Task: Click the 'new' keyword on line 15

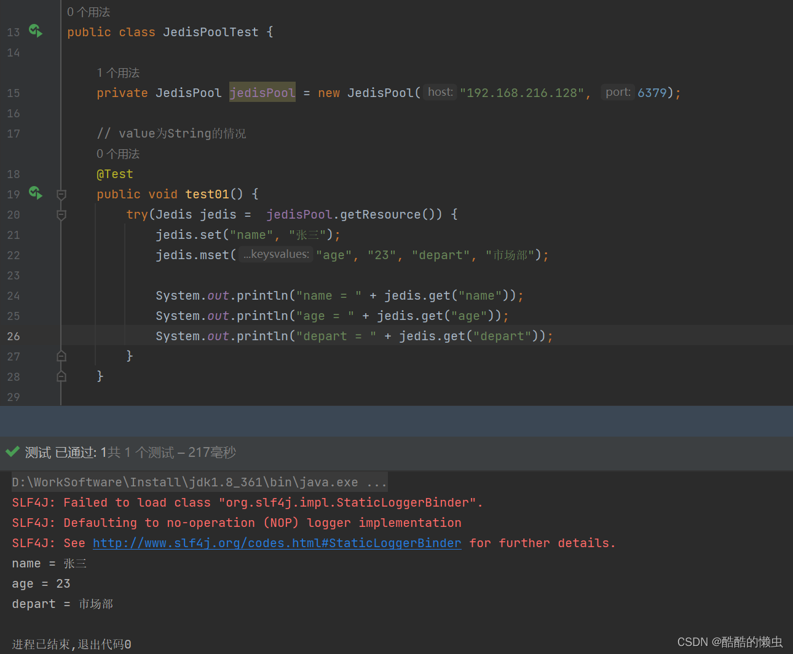Action: 329,93
